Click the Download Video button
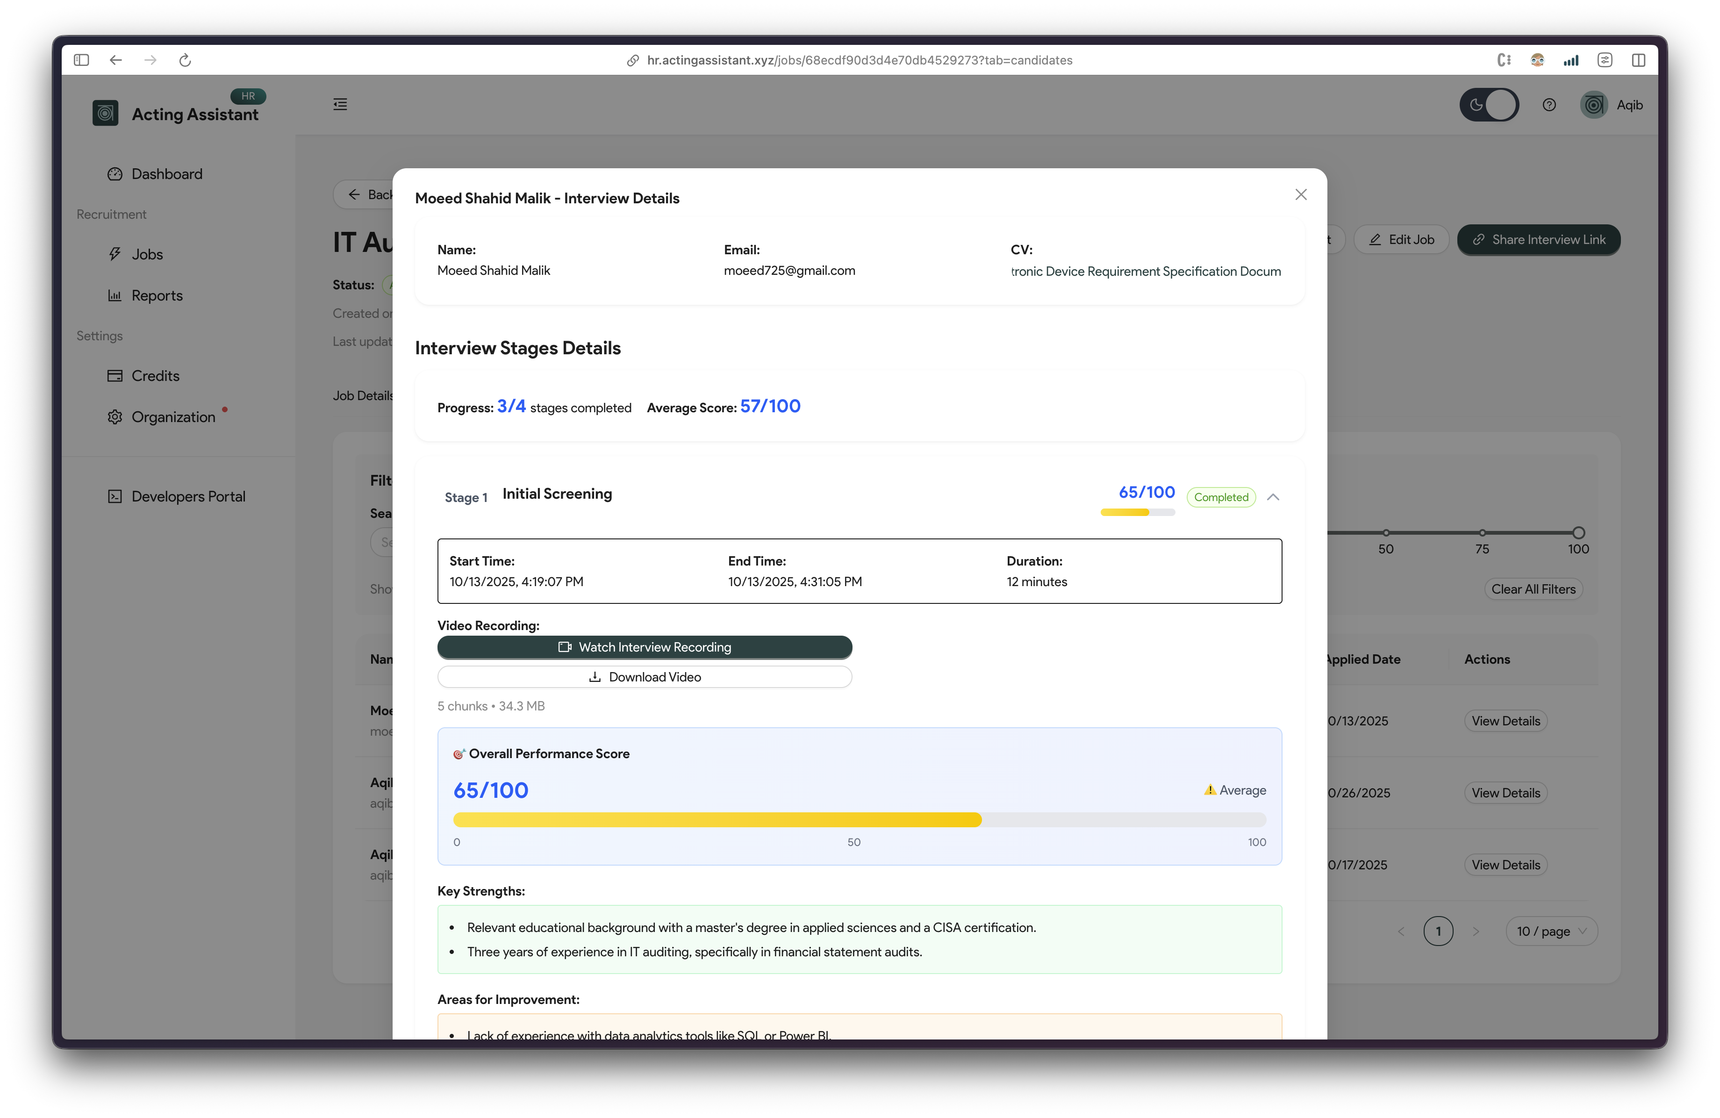This screenshot has width=1720, height=1118. pos(644,677)
